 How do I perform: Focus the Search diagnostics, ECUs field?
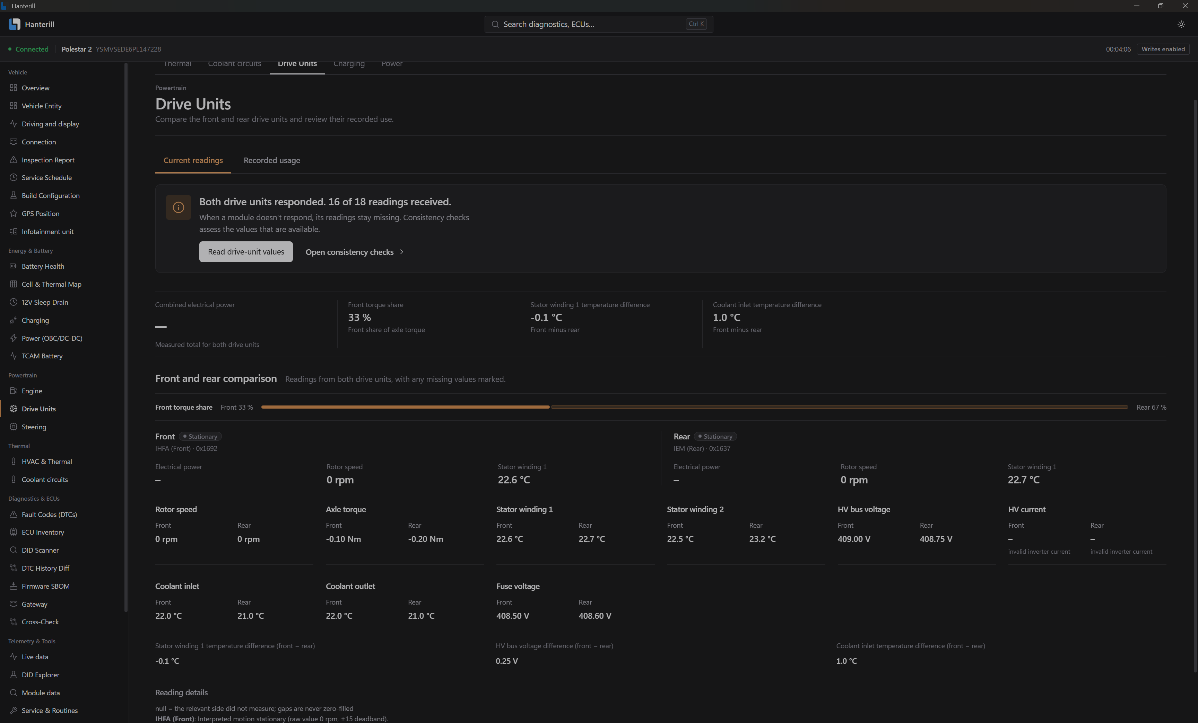point(599,24)
